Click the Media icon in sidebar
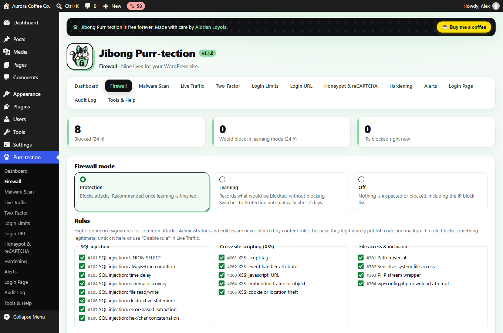The width and height of the screenshot is (503, 333). tap(7, 52)
